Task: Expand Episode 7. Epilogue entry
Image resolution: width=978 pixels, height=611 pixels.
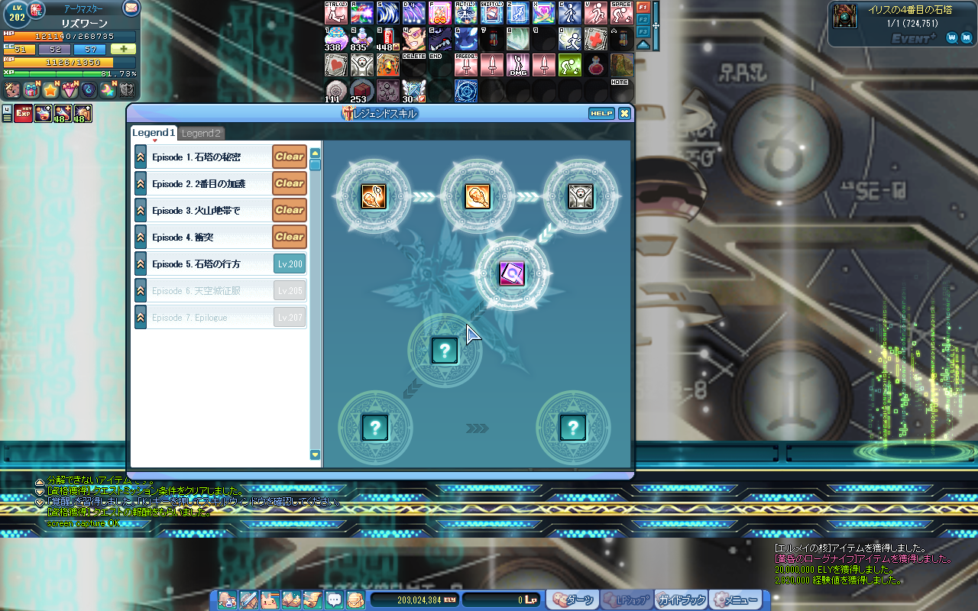Action: tap(141, 317)
